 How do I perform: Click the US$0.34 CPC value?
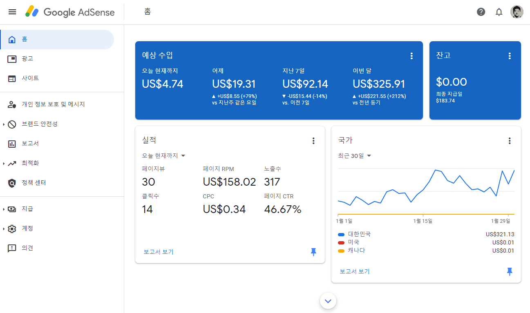coord(224,210)
